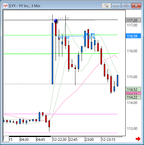Click the S.YY chart application icon
This screenshot has height=145, width=144.
click(5, 6)
